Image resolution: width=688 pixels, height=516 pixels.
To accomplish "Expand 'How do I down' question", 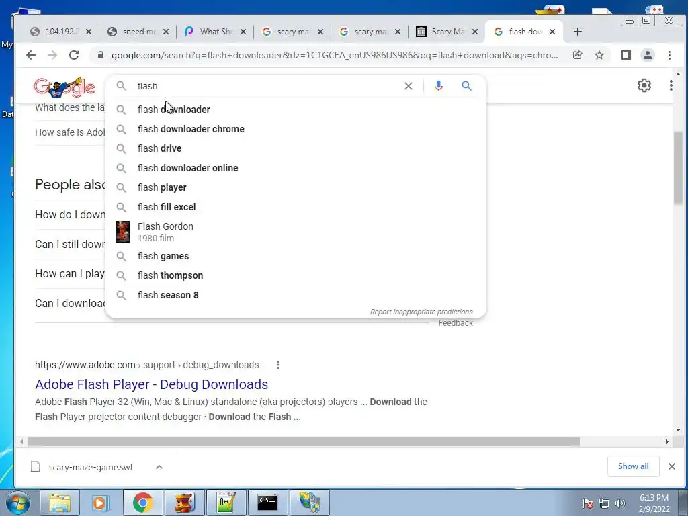I will [70, 214].
